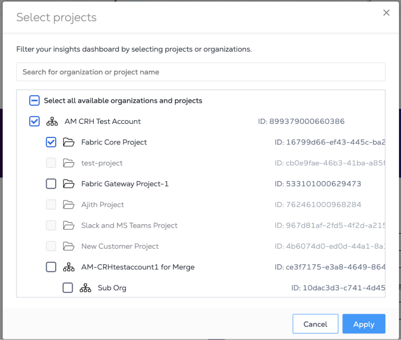401x340 pixels.
Task: Click the test-project folder icon
Action: pos(69,163)
